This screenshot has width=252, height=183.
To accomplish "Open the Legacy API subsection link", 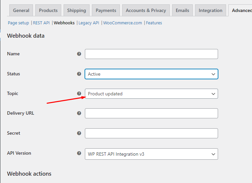I will 89,23.
